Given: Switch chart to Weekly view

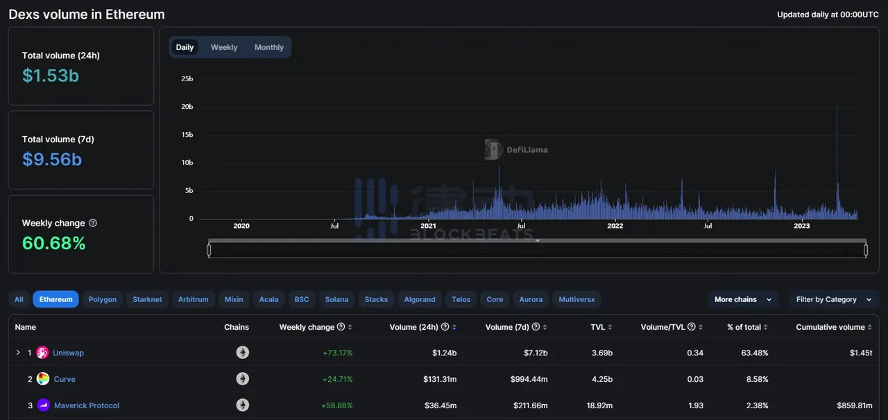Looking at the screenshot, I should [224, 47].
